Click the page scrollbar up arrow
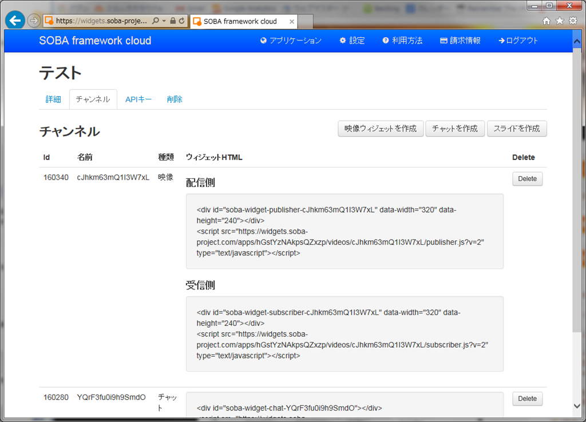Image resolution: width=586 pixels, height=422 pixels. 577,41
